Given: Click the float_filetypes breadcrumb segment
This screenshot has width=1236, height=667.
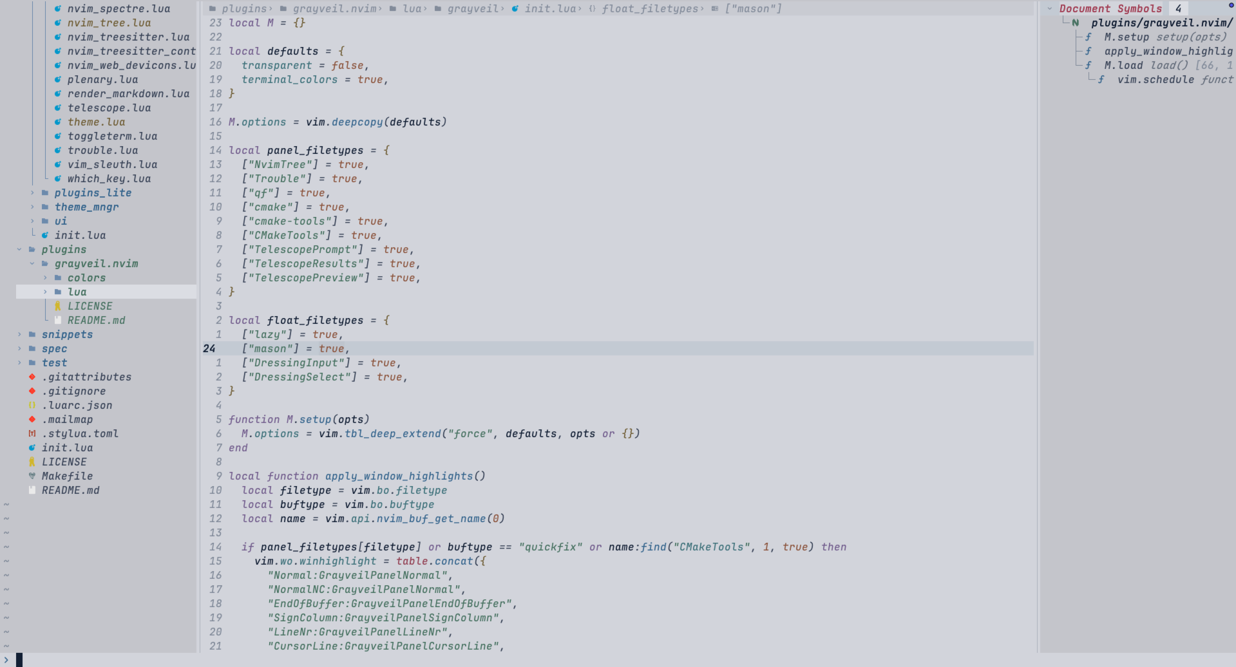Looking at the screenshot, I should (x=650, y=8).
